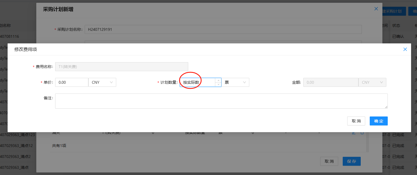
Task: Open the 金额 currency CNY dropdown
Action: click(372, 82)
